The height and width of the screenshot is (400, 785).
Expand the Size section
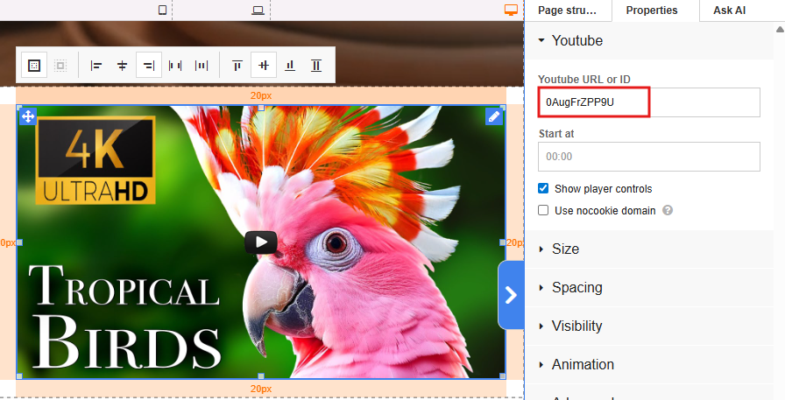pyautogui.click(x=565, y=249)
